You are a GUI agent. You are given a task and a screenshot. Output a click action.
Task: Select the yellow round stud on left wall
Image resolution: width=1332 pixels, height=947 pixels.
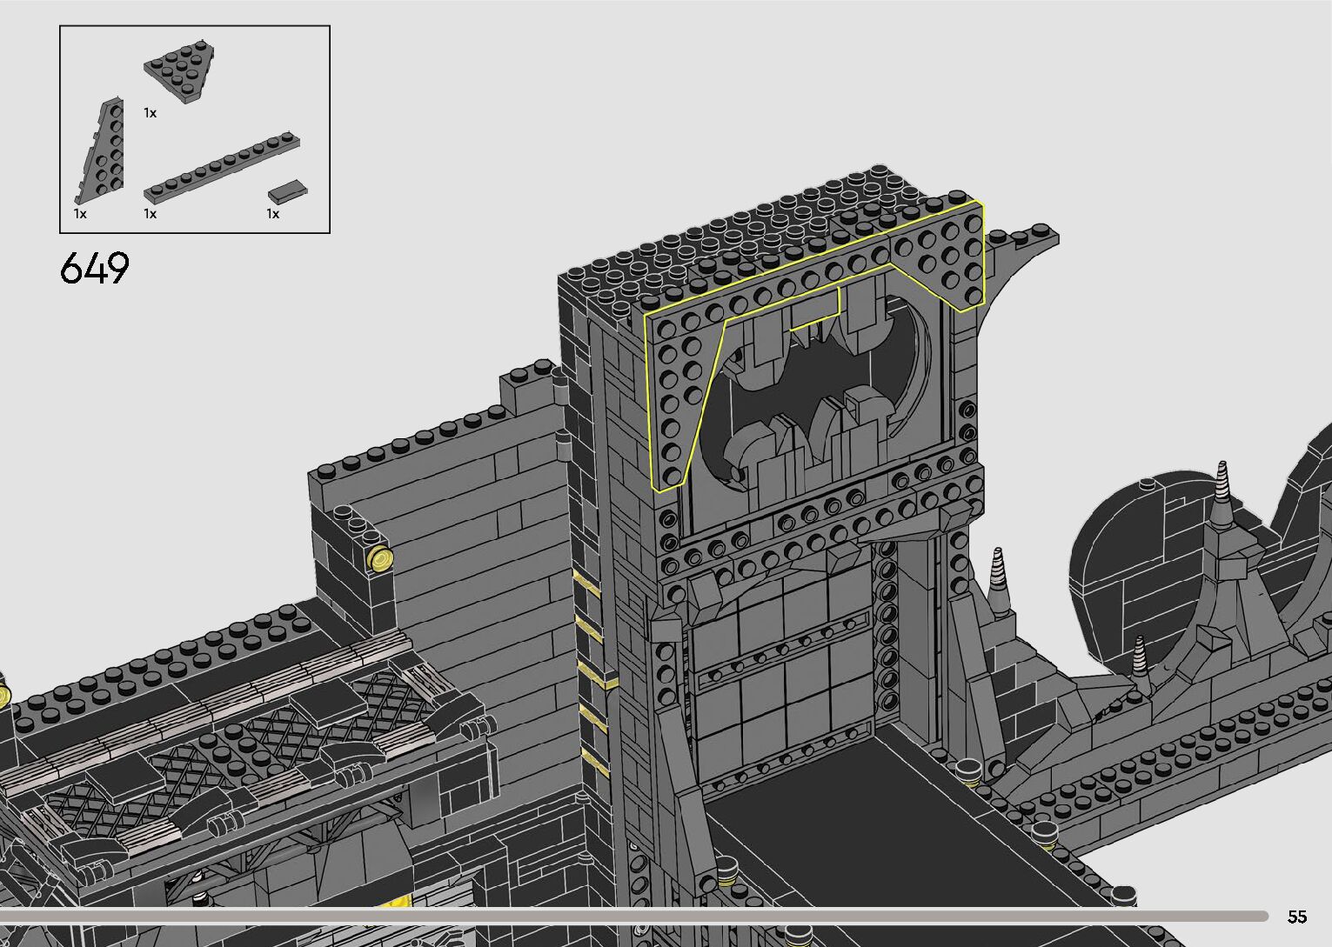(x=379, y=558)
